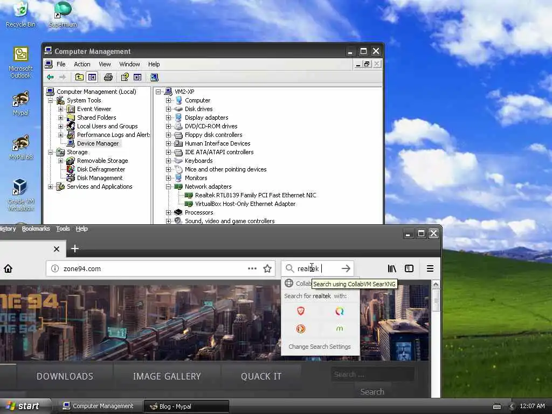Open the Window menu
Viewport: 552px width, 414px height.
(x=129, y=64)
